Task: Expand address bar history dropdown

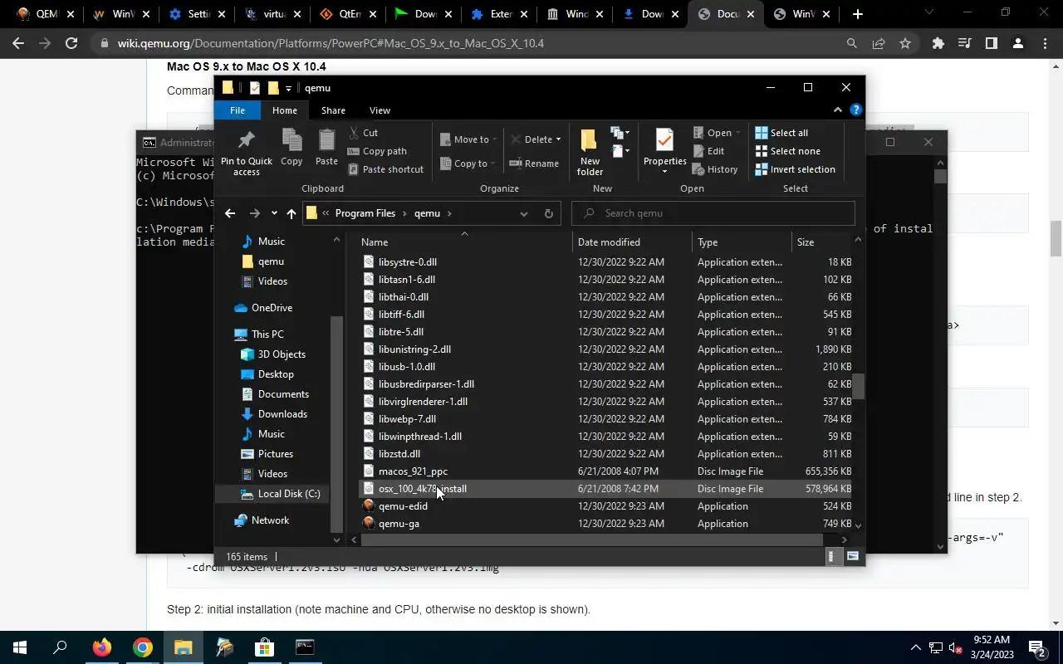Action: [523, 213]
